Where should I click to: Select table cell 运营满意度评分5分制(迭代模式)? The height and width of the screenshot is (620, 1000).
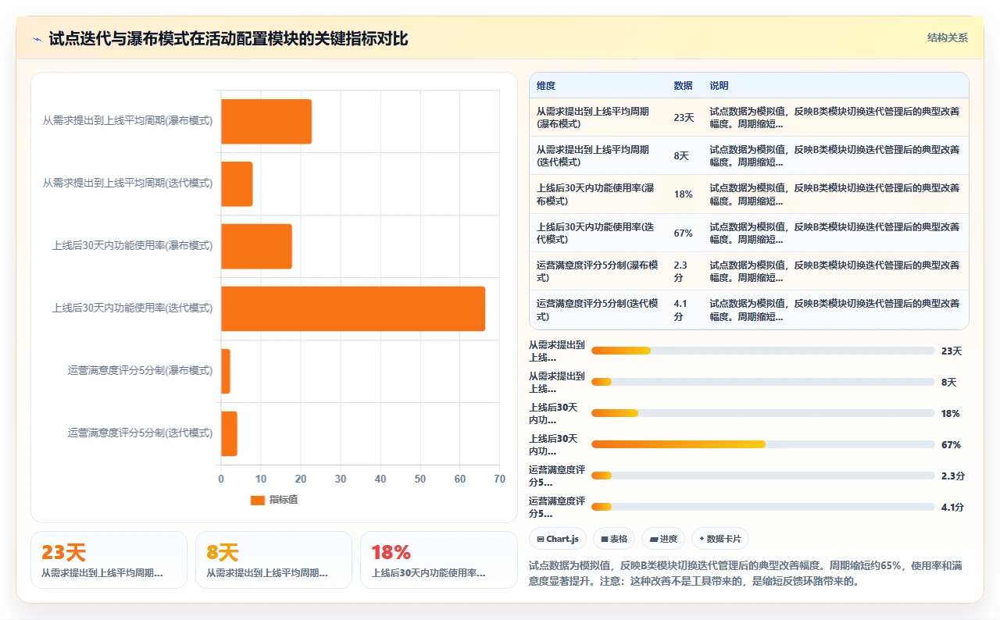click(x=598, y=309)
